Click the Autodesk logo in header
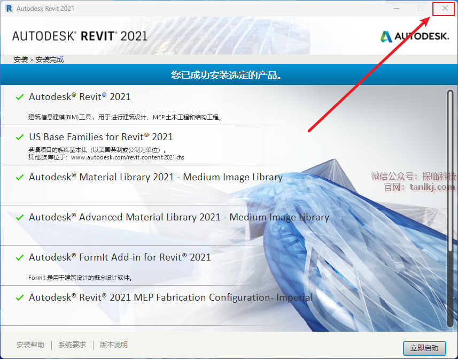458x359 pixels. [x=414, y=36]
